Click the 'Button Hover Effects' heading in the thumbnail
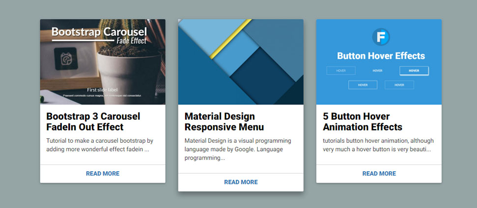Image resolution: width=477 pixels, height=208 pixels. click(x=381, y=56)
